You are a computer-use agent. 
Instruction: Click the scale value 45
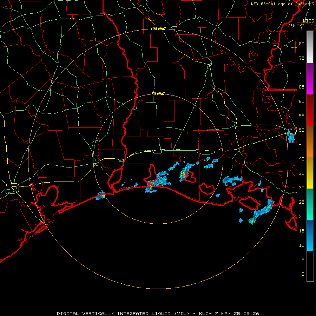(x=302, y=145)
